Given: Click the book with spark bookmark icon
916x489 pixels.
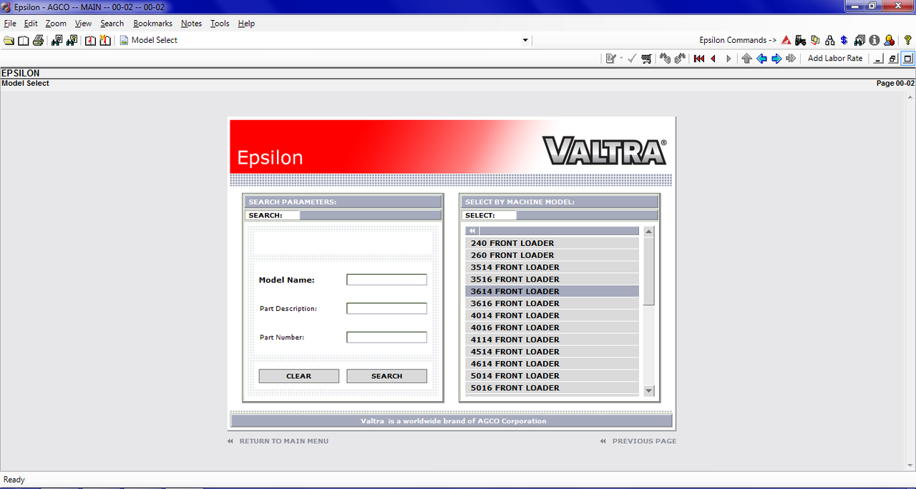Looking at the screenshot, I should coord(105,41).
